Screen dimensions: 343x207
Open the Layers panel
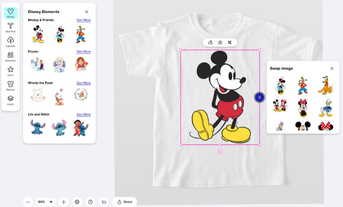[x=10, y=101]
